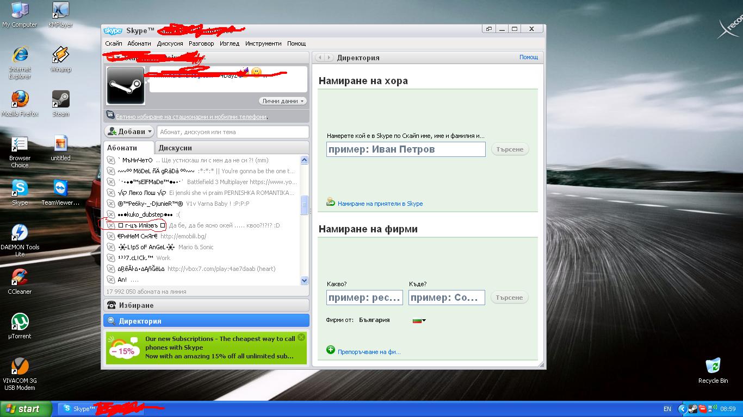Open the Winamp desktop shortcut
Viewport: 743px width, 417px height.
[60, 56]
